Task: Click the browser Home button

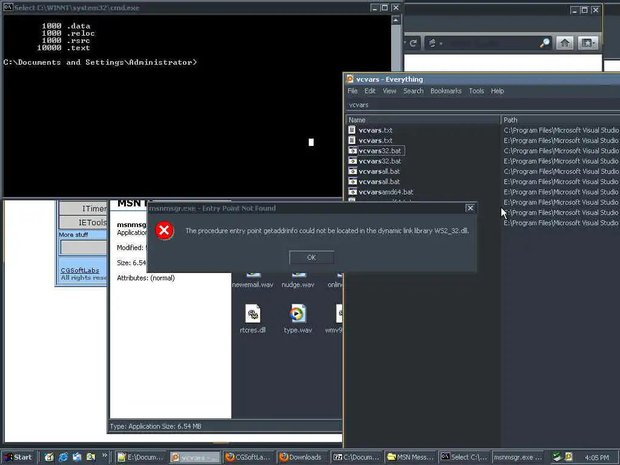Action: 565,43
